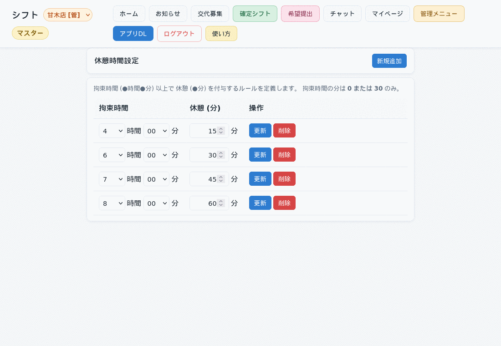The image size is (501, 346).
Task: Open the hours dropdown showing 6
Action: 112,155
